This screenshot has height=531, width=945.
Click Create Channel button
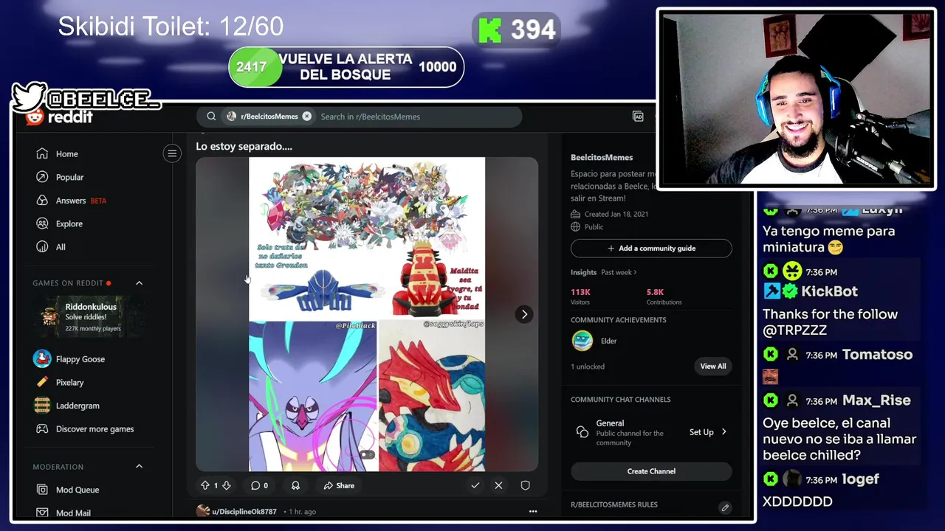coord(651,471)
